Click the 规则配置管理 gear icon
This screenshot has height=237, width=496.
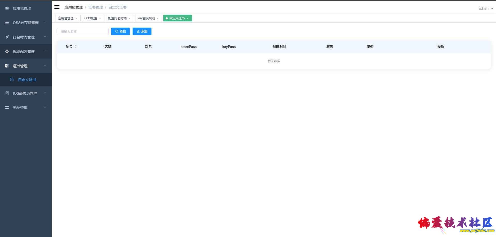click(x=7, y=51)
